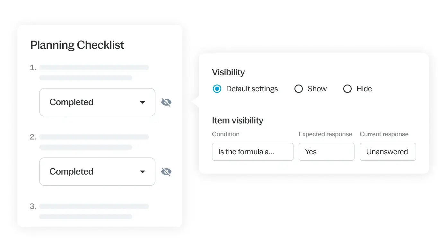Click checklist item number 3 text
447x252 pixels.
(x=94, y=207)
